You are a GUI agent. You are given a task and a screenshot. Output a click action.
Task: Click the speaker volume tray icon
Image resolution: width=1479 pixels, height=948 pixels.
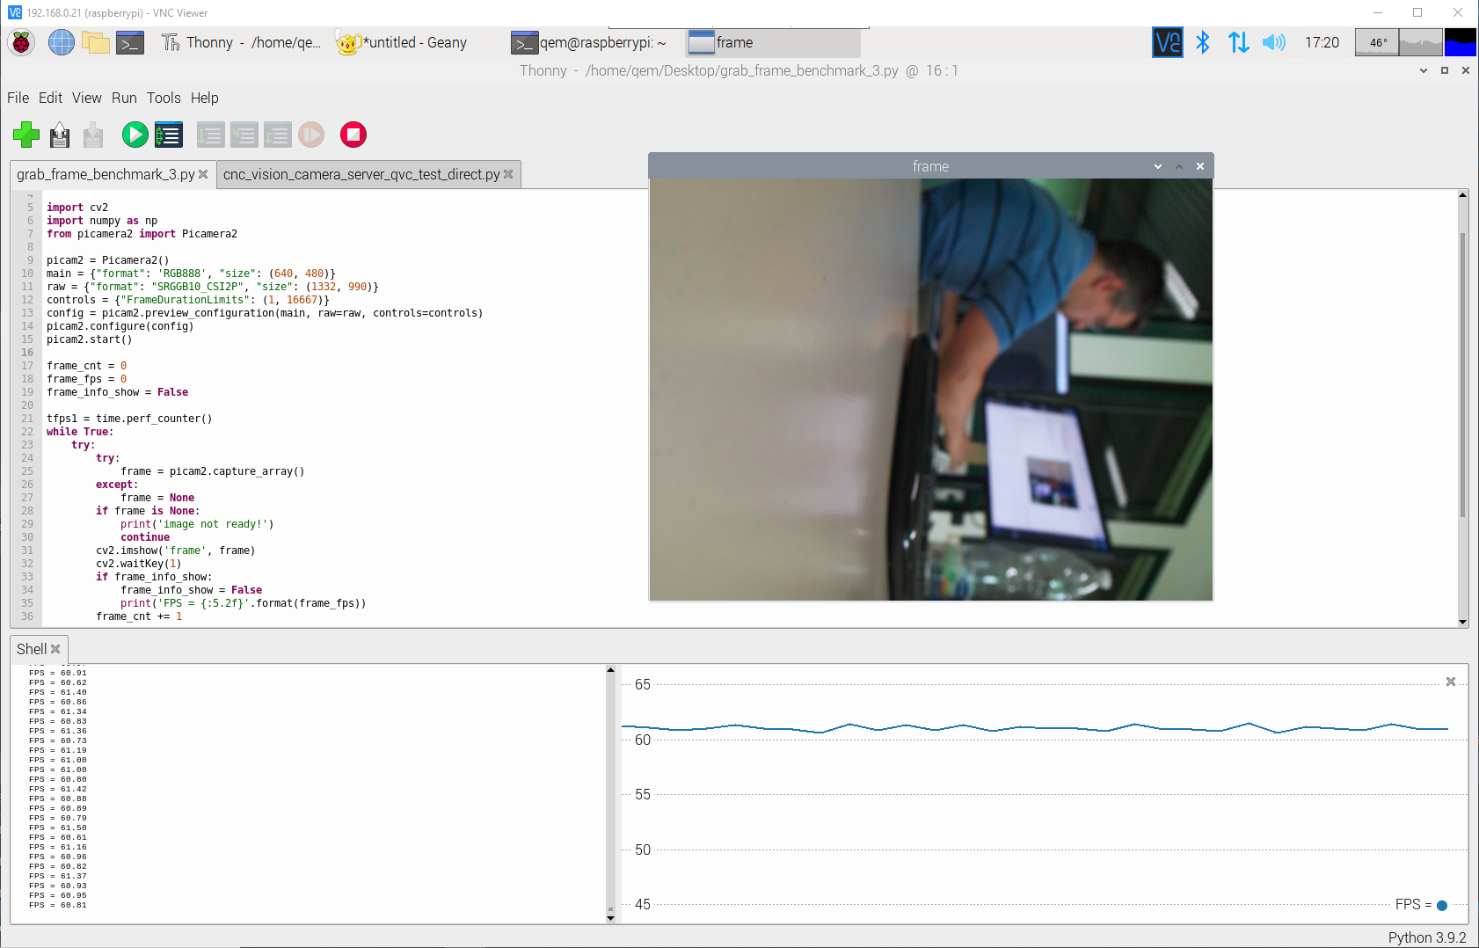1273,42
